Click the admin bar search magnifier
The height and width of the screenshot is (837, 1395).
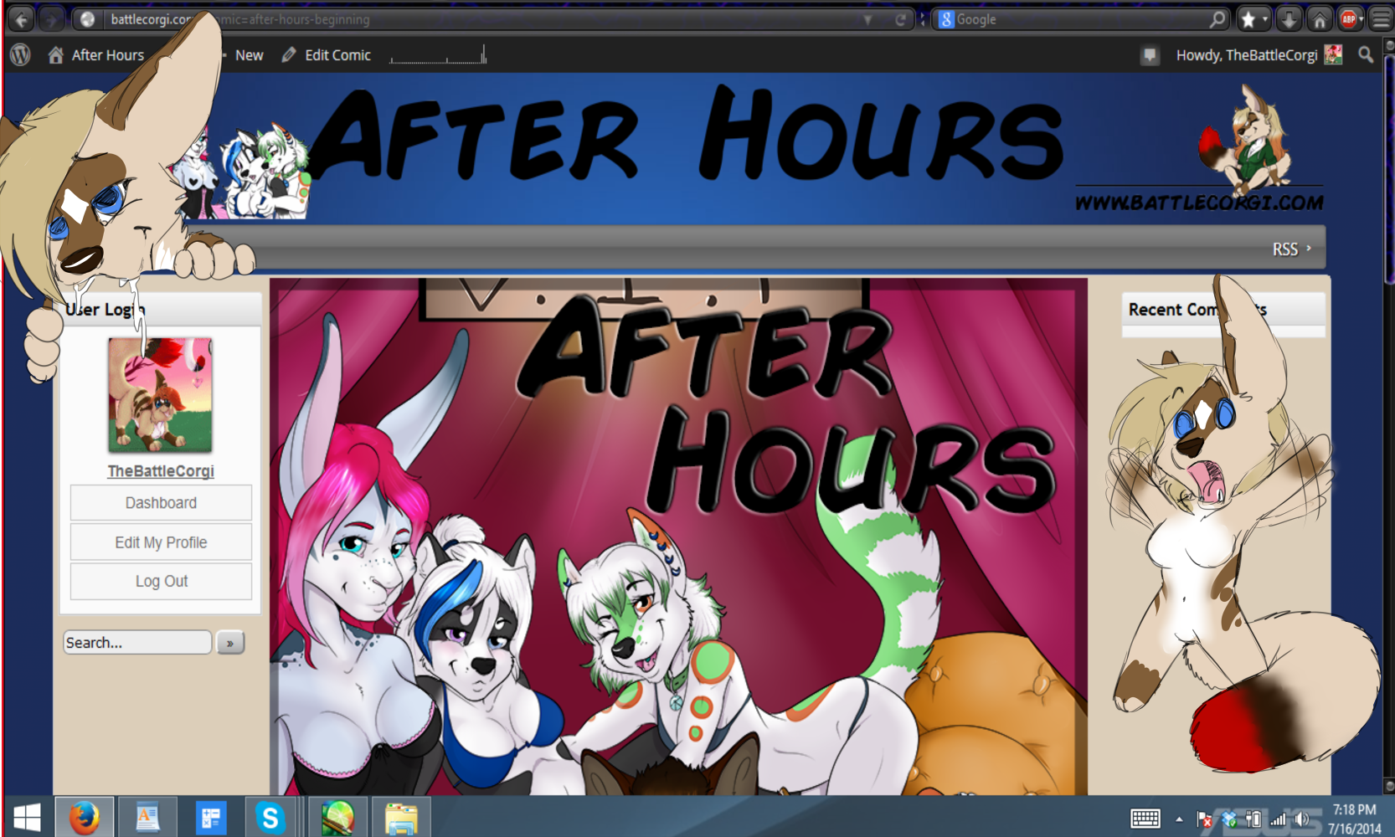click(x=1366, y=55)
